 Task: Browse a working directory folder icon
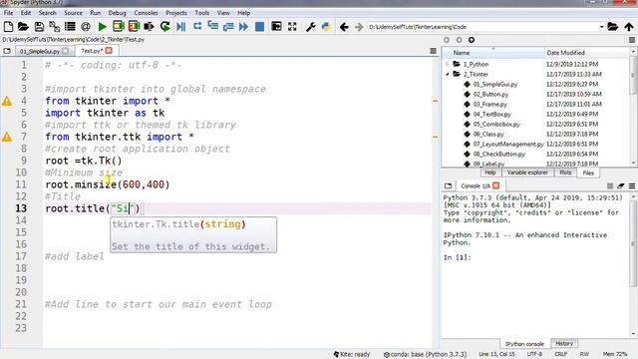[613, 27]
